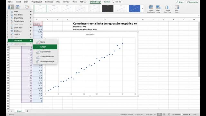Viewport: 206px width, 116px height.
Task: Apply the first chart style thumbnail
Action: tap(40, 9)
